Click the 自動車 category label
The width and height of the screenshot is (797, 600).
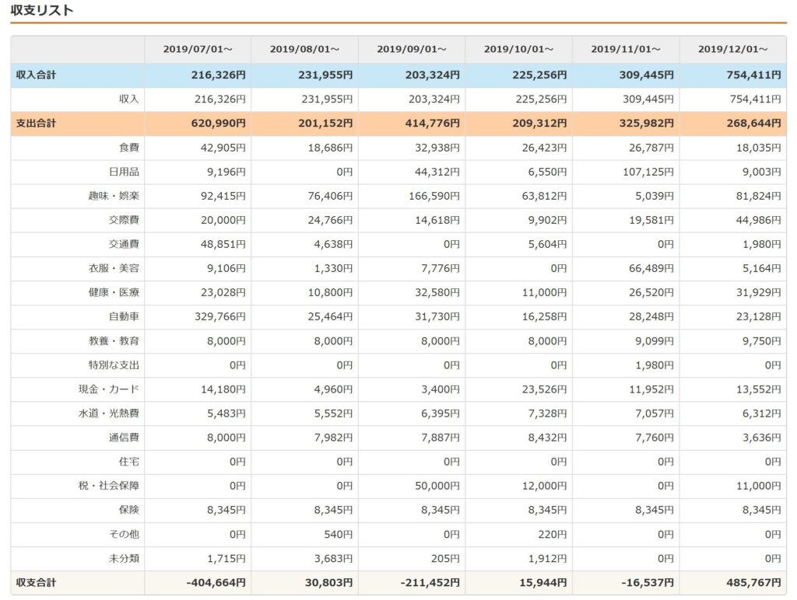point(124,316)
